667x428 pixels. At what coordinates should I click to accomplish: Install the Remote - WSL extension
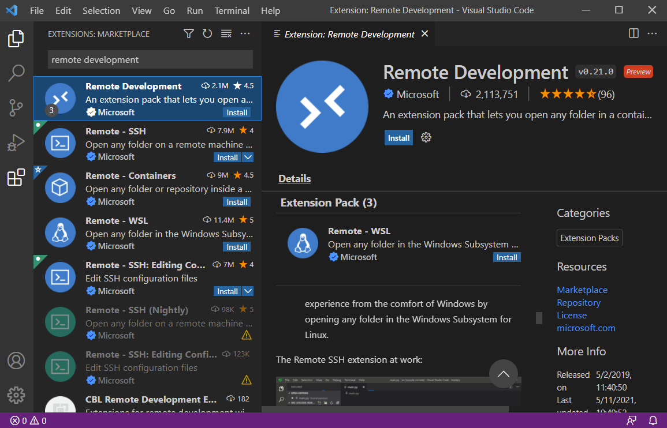tap(506, 257)
